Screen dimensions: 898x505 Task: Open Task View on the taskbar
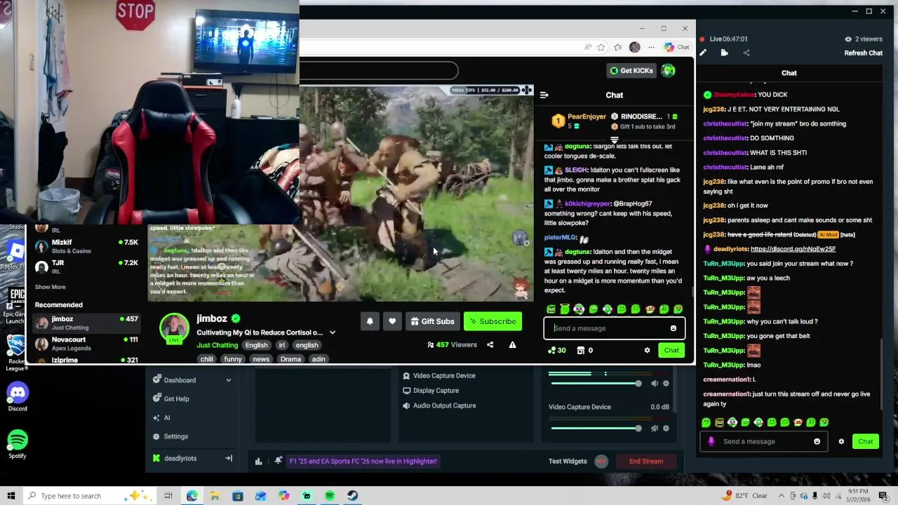(168, 496)
